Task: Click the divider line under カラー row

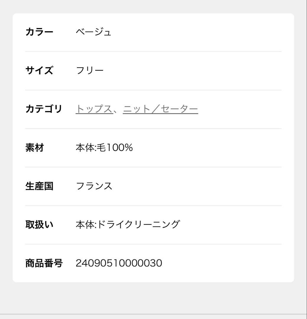Action: pos(153,51)
